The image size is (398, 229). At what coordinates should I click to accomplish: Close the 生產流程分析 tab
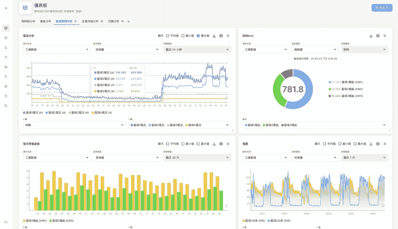[x=102, y=21]
